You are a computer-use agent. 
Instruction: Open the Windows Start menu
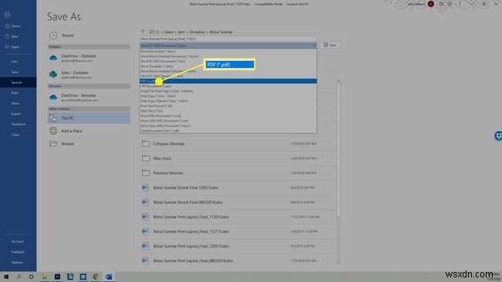click(x=5, y=277)
